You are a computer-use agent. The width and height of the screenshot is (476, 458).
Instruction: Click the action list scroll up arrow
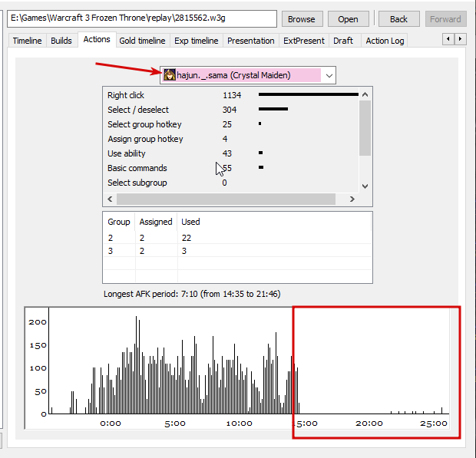click(x=365, y=94)
